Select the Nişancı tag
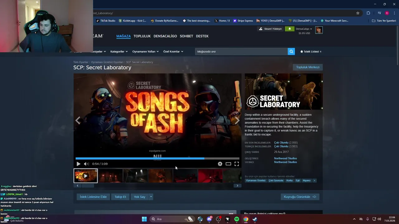This screenshot has height=224, width=399. [307, 180]
